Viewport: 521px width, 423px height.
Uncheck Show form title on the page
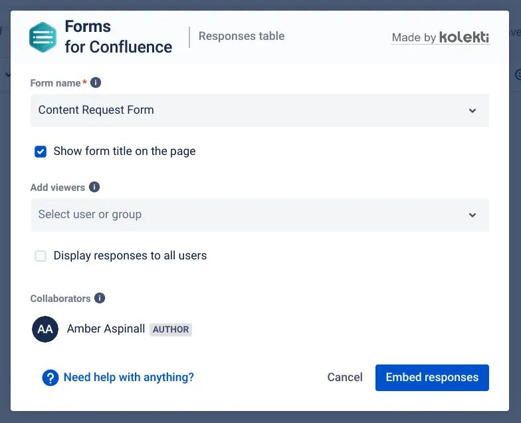point(41,152)
